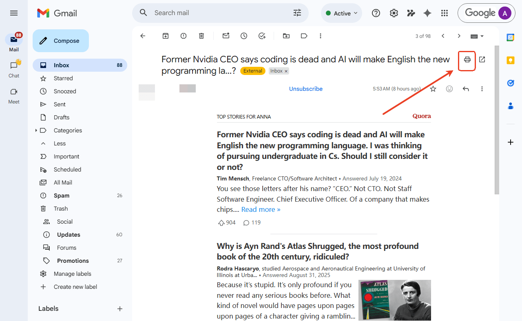This screenshot has height=321, width=522.
Task: Click the Unsubscribe link
Action: click(306, 89)
